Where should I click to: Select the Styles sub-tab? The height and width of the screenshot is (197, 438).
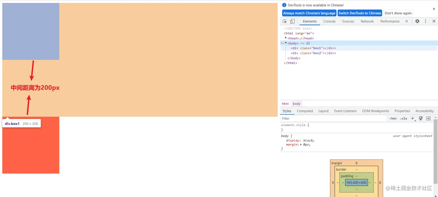click(x=287, y=111)
